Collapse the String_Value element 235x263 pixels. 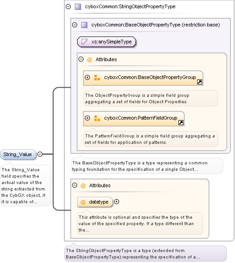pyautogui.click(x=40, y=154)
